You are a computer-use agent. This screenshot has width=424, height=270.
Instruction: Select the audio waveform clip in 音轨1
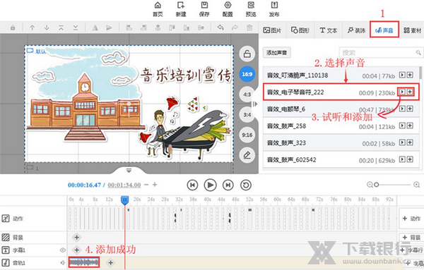pyautogui.click(x=84, y=262)
